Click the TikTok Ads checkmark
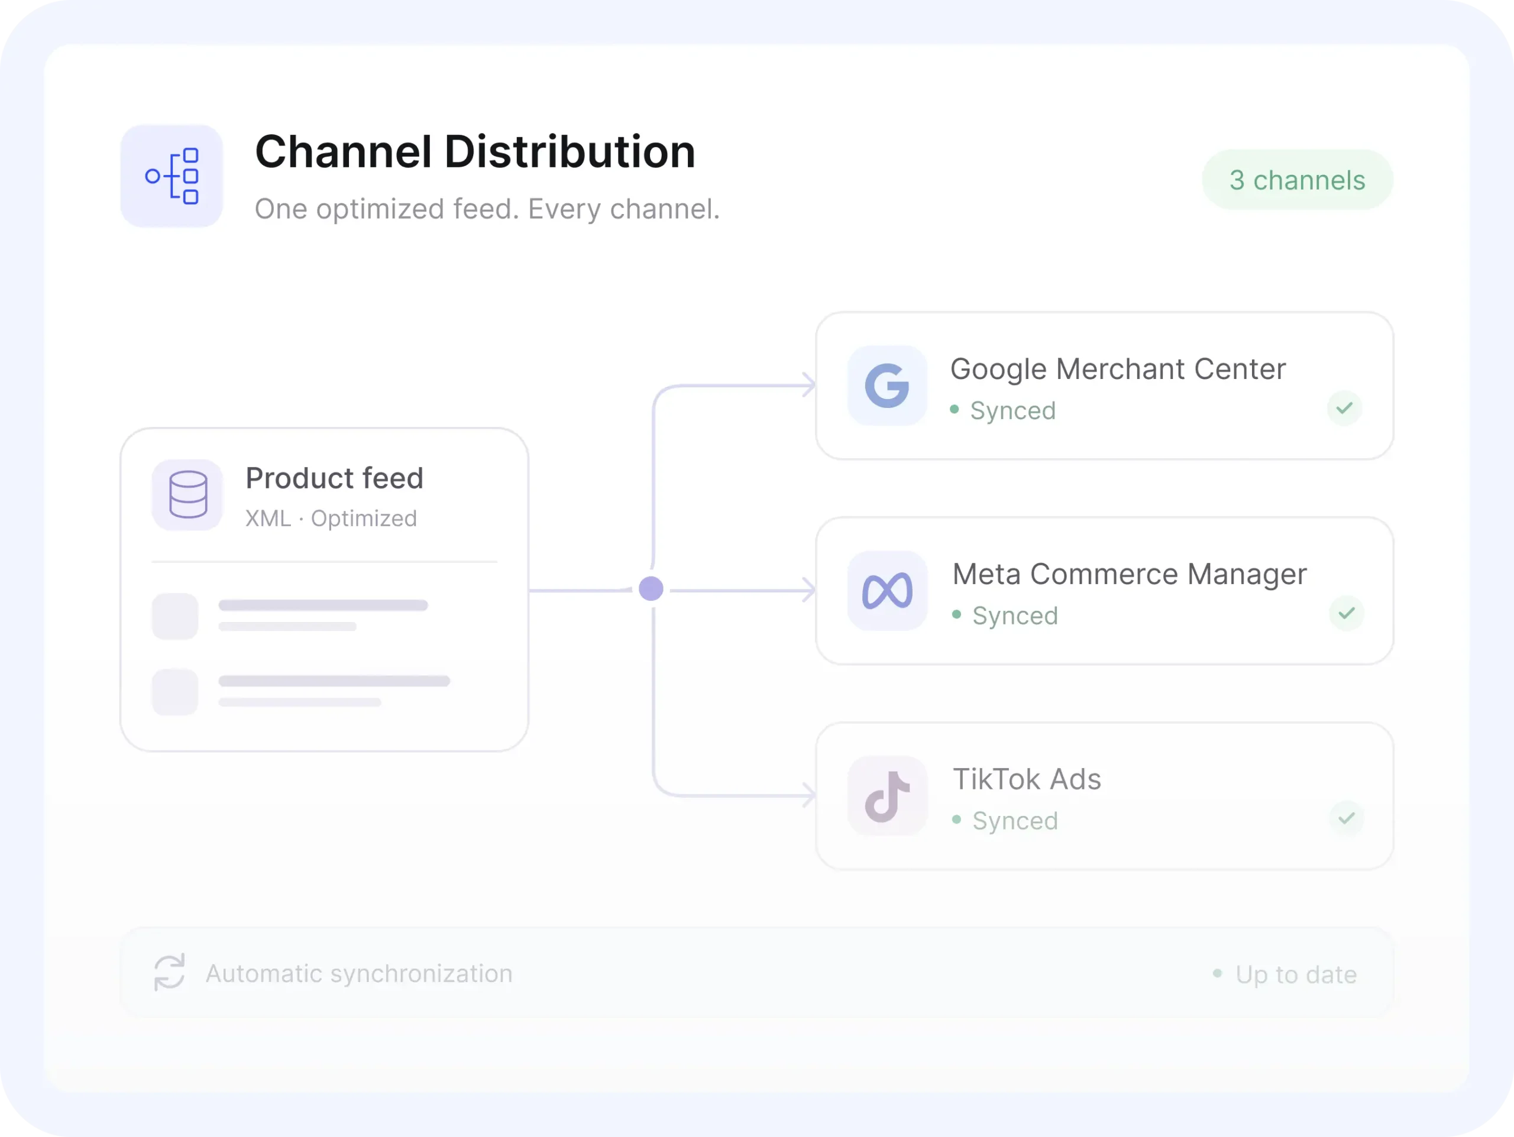The image size is (1514, 1137). (x=1346, y=818)
